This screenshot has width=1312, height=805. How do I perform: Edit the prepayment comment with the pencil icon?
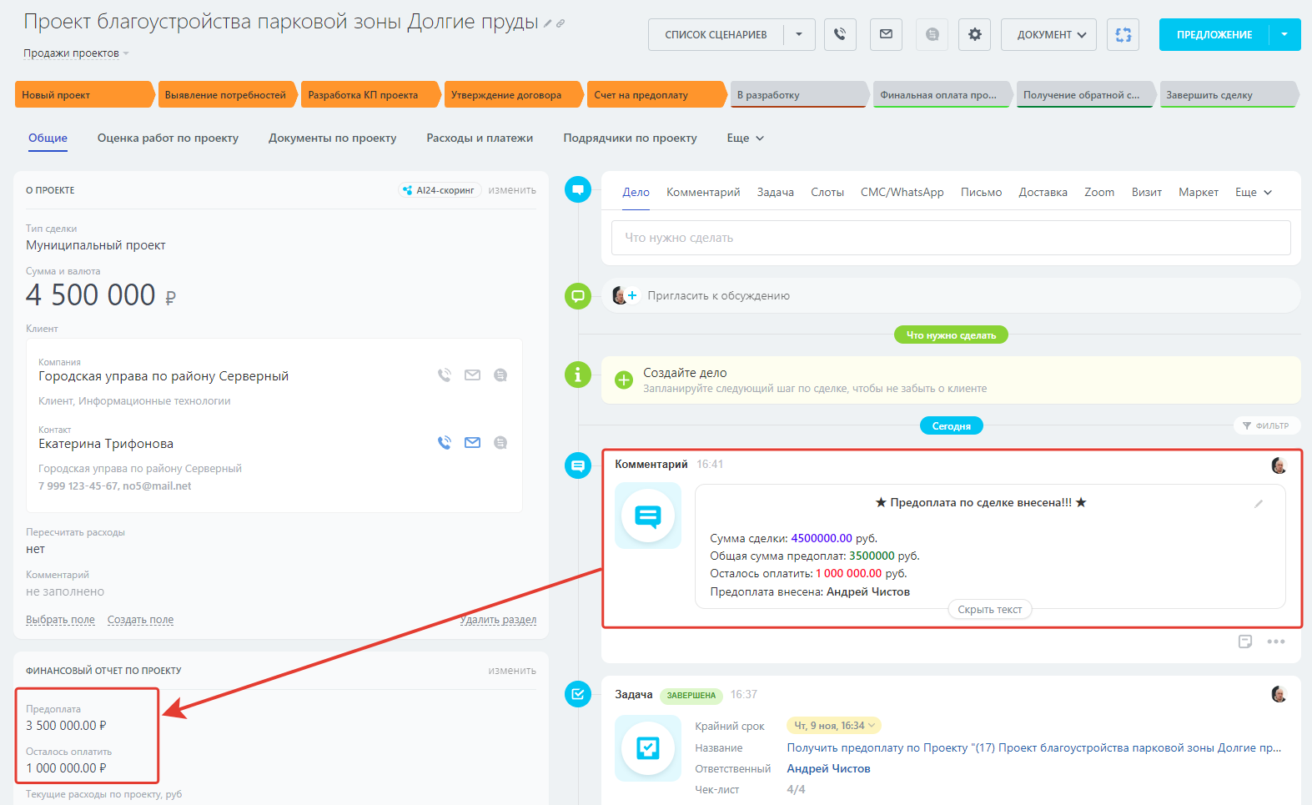[x=1259, y=503]
